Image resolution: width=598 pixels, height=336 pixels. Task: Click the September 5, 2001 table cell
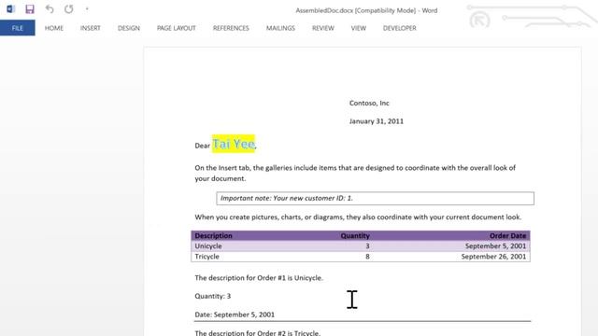496,246
